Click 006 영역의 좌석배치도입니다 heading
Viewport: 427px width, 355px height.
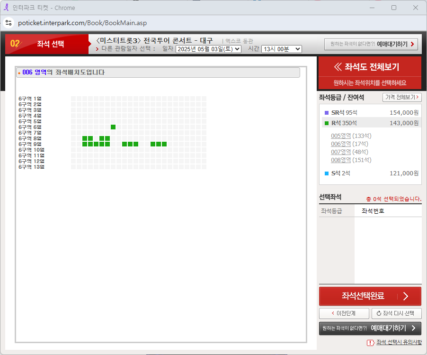pyautogui.click(x=63, y=72)
